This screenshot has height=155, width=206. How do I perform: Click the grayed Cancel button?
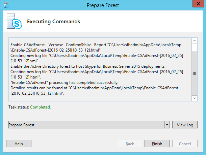(x=185, y=144)
